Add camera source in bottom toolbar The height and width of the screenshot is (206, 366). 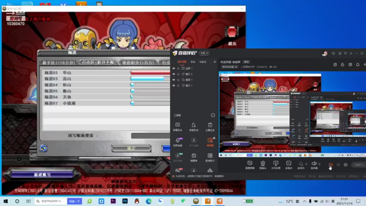click(x=263, y=165)
